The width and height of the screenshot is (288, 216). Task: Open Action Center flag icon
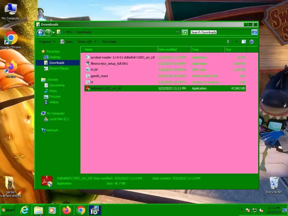click(248, 210)
